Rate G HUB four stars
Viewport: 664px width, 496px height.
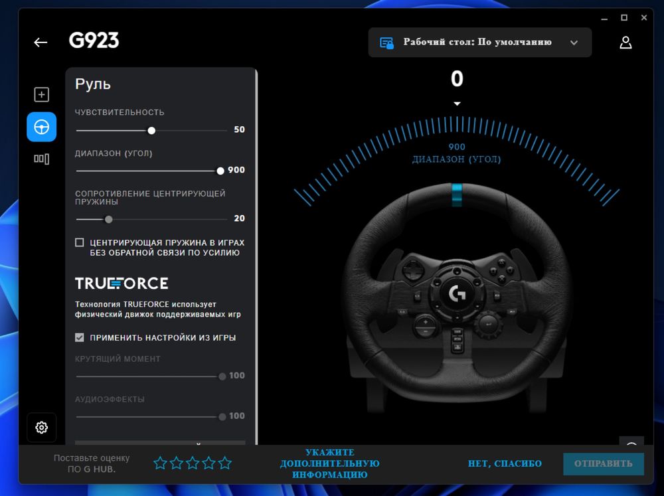click(x=208, y=463)
